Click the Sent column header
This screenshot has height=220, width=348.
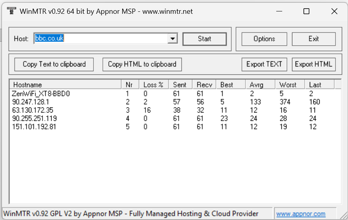(181, 85)
